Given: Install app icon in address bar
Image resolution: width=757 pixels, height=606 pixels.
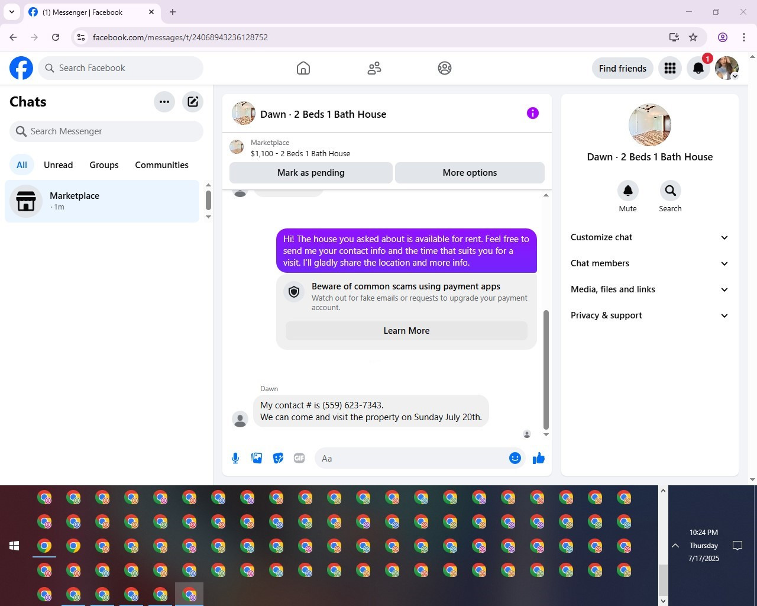Looking at the screenshot, I should click(674, 37).
